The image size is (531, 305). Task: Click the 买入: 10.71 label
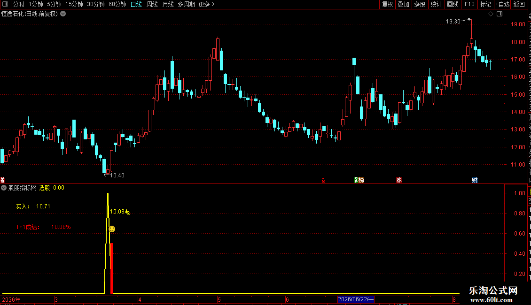point(33,206)
